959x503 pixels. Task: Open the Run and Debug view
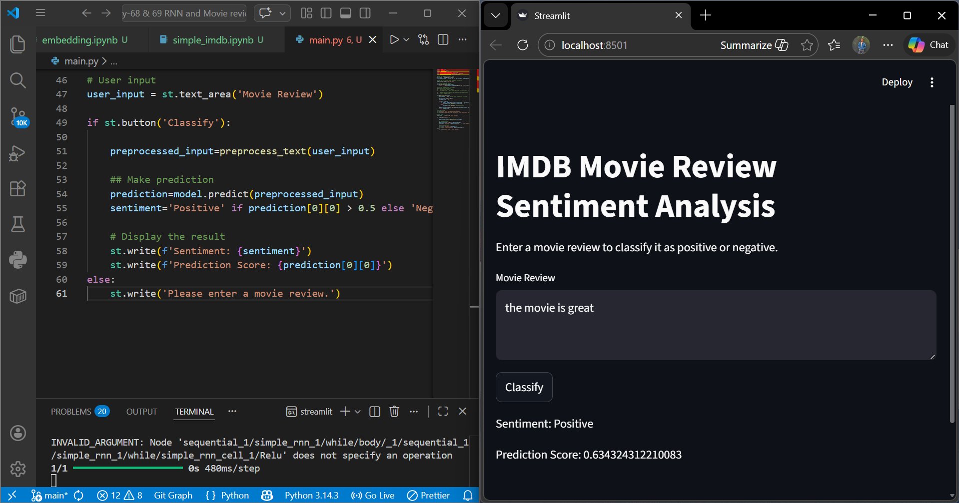tap(18, 153)
